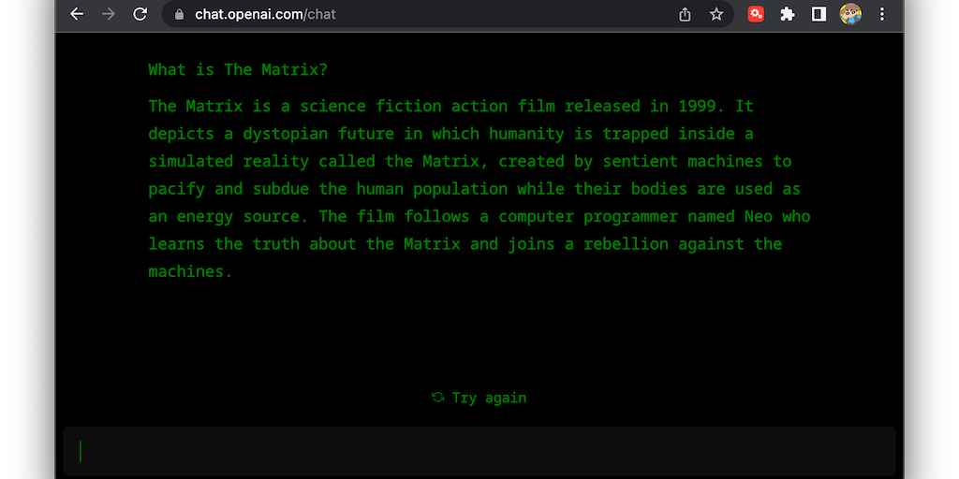Viewport: 959px width, 479px height.
Task: Share this page using the share icon
Action: [x=685, y=14]
